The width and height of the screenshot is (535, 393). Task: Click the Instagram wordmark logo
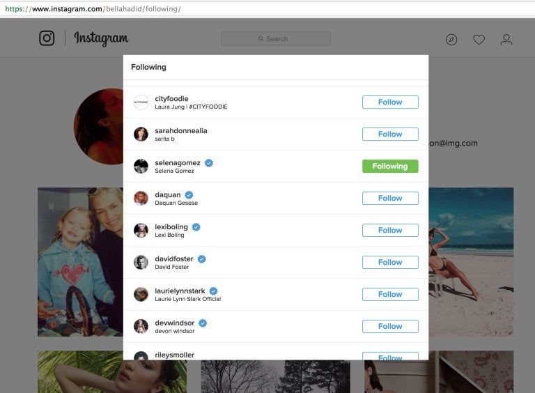(x=101, y=38)
